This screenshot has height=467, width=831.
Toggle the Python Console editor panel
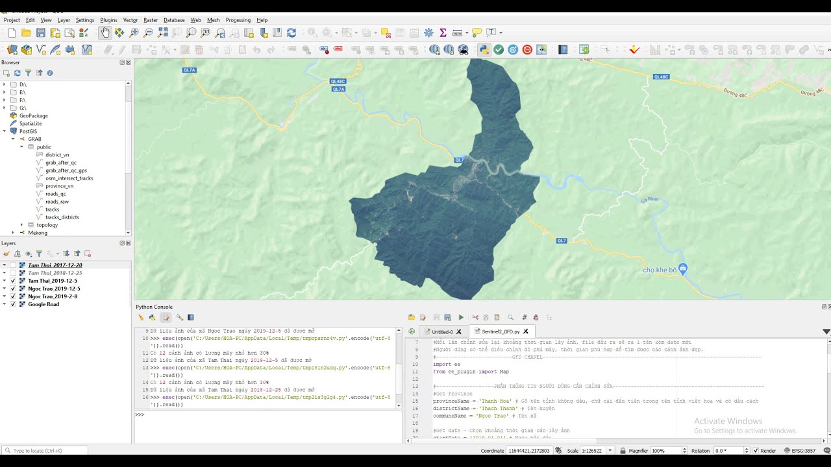click(166, 317)
